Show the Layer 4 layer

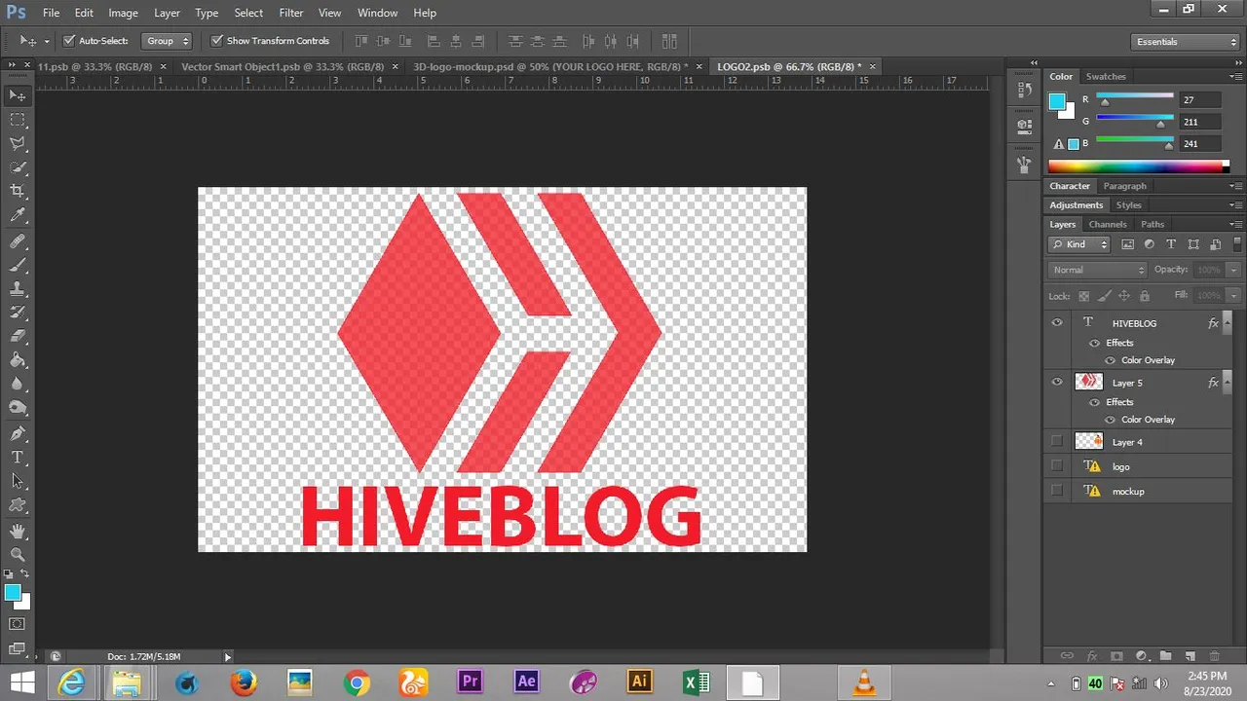tap(1057, 442)
